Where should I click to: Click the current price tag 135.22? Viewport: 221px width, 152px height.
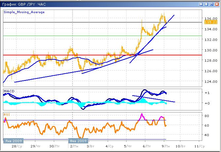[208, 22]
